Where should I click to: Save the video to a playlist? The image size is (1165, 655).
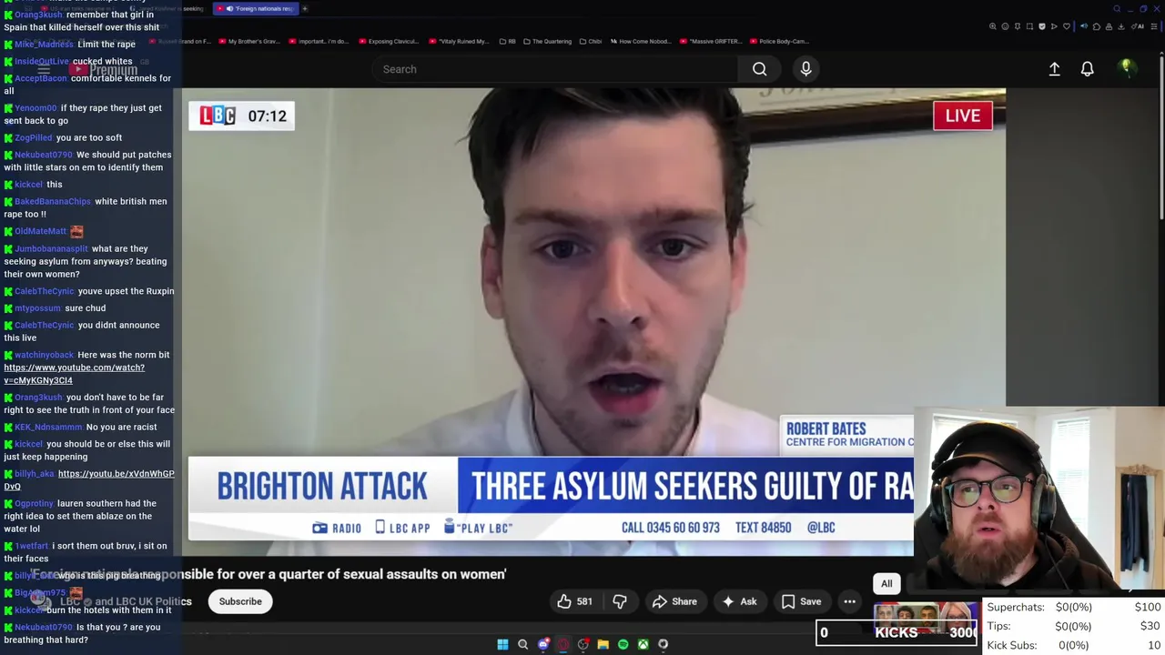click(x=801, y=601)
